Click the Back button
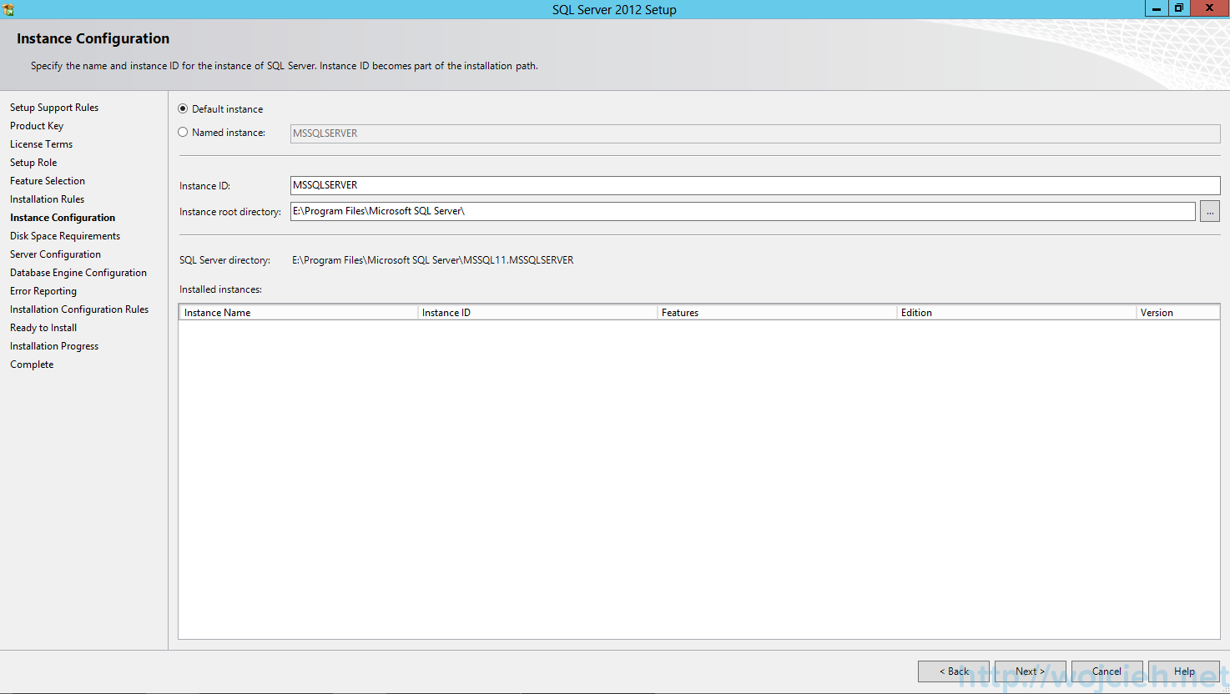Image resolution: width=1230 pixels, height=694 pixels. point(954,671)
